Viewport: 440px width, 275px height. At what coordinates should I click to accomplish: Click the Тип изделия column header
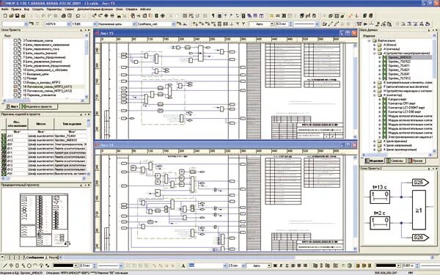[x=72, y=124]
